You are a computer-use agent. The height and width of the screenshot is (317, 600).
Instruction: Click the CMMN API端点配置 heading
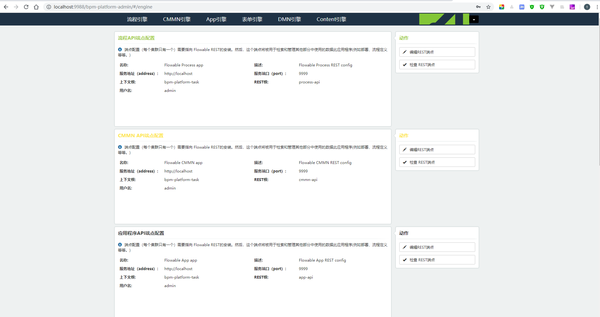141,135
